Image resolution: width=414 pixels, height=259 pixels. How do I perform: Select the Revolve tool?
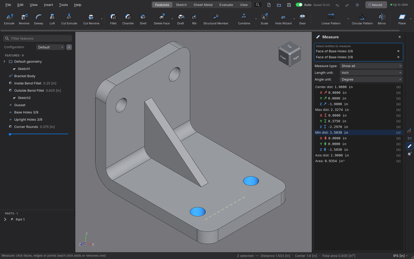point(24,19)
